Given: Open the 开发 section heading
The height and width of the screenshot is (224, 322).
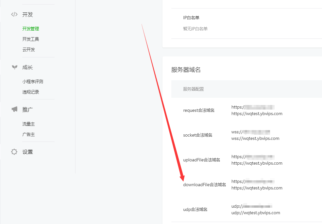Looking at the screenshot, I should click(27, 15).
